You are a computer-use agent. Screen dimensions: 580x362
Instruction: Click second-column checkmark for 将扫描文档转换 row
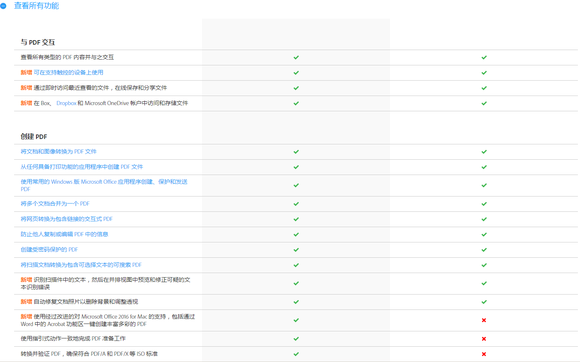tap(484, 265)
